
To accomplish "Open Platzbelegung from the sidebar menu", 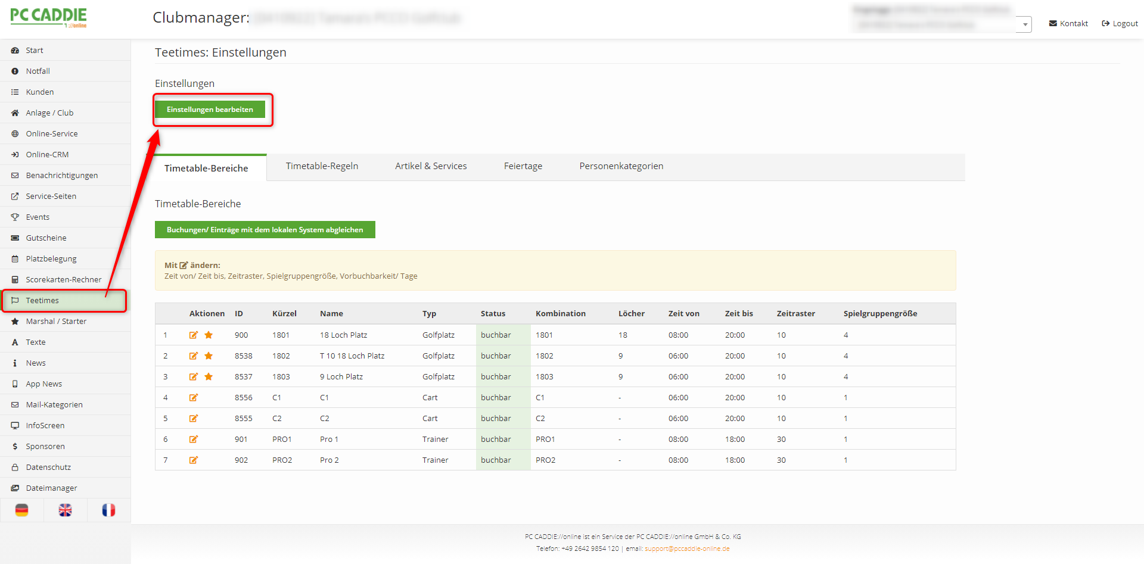I will (51, 259).
